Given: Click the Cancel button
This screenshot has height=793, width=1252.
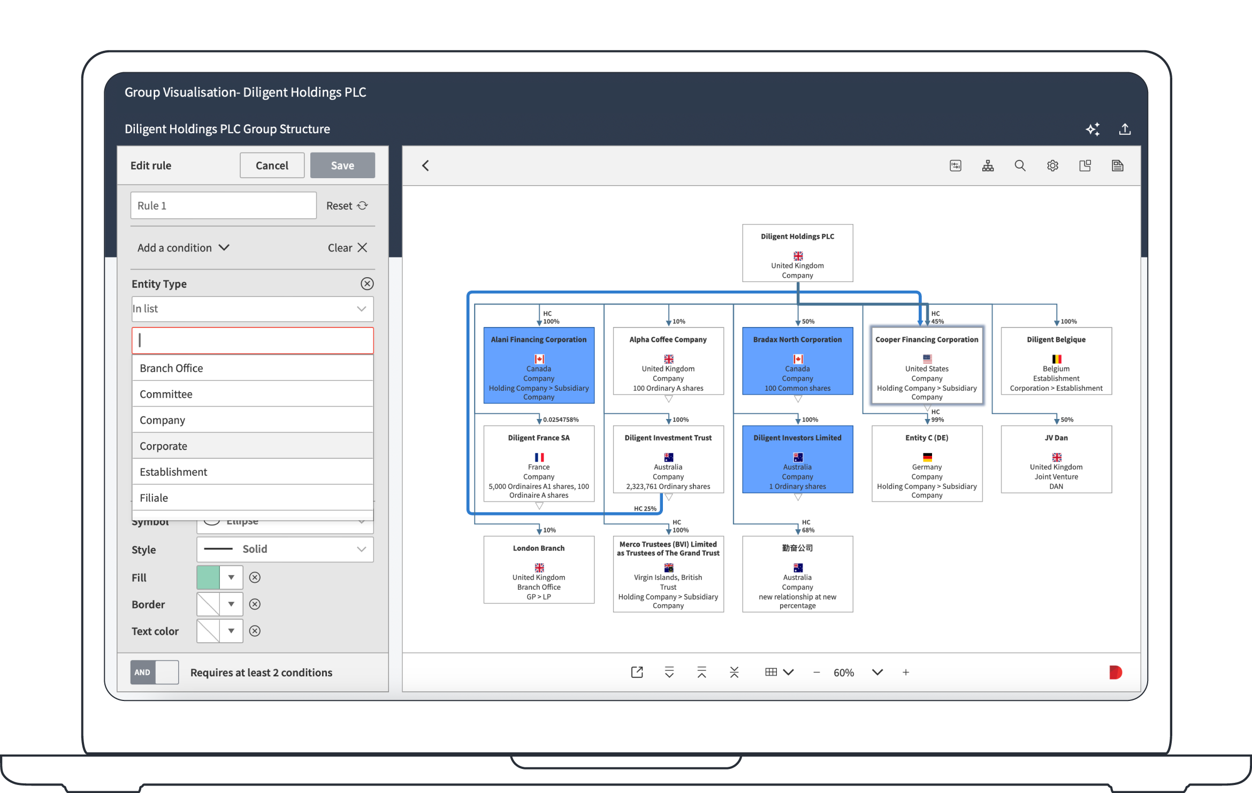Looking at the screenshot, I should (x=272, y=165).
